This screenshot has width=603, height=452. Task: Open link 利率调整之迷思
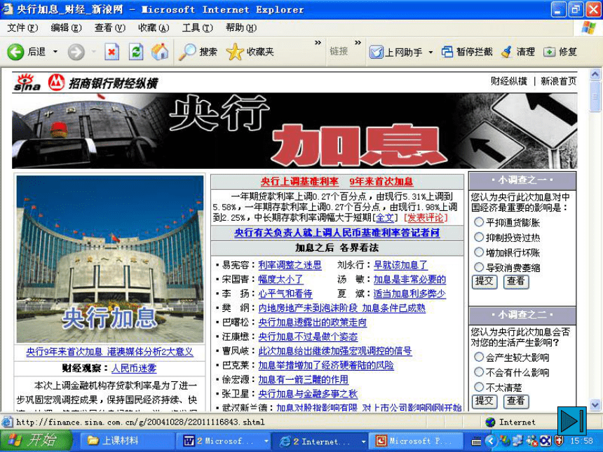coord(290,265)
